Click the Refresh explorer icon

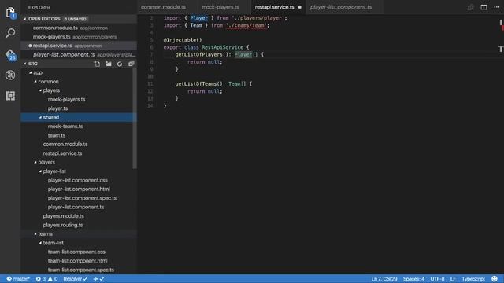120,64
